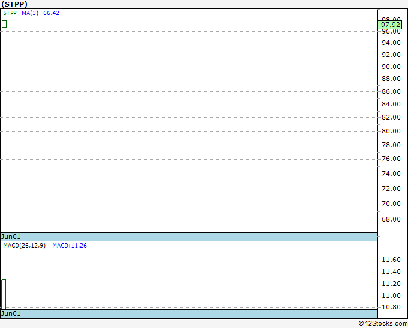Click the 84.00 price axis label

click(x=391, y=104)
